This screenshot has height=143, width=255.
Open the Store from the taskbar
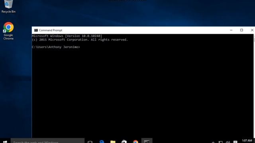[124, 141]
